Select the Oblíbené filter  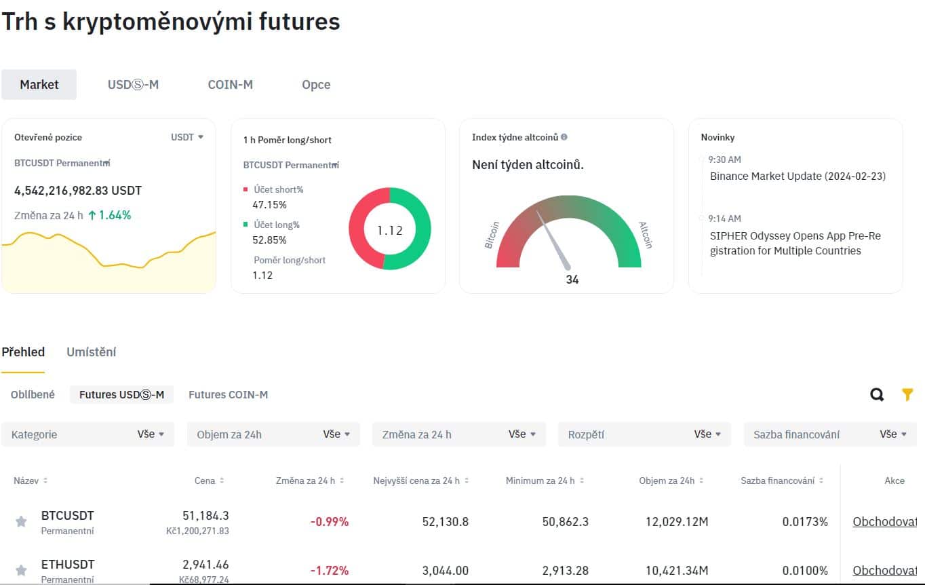click(x=33, y=394)
